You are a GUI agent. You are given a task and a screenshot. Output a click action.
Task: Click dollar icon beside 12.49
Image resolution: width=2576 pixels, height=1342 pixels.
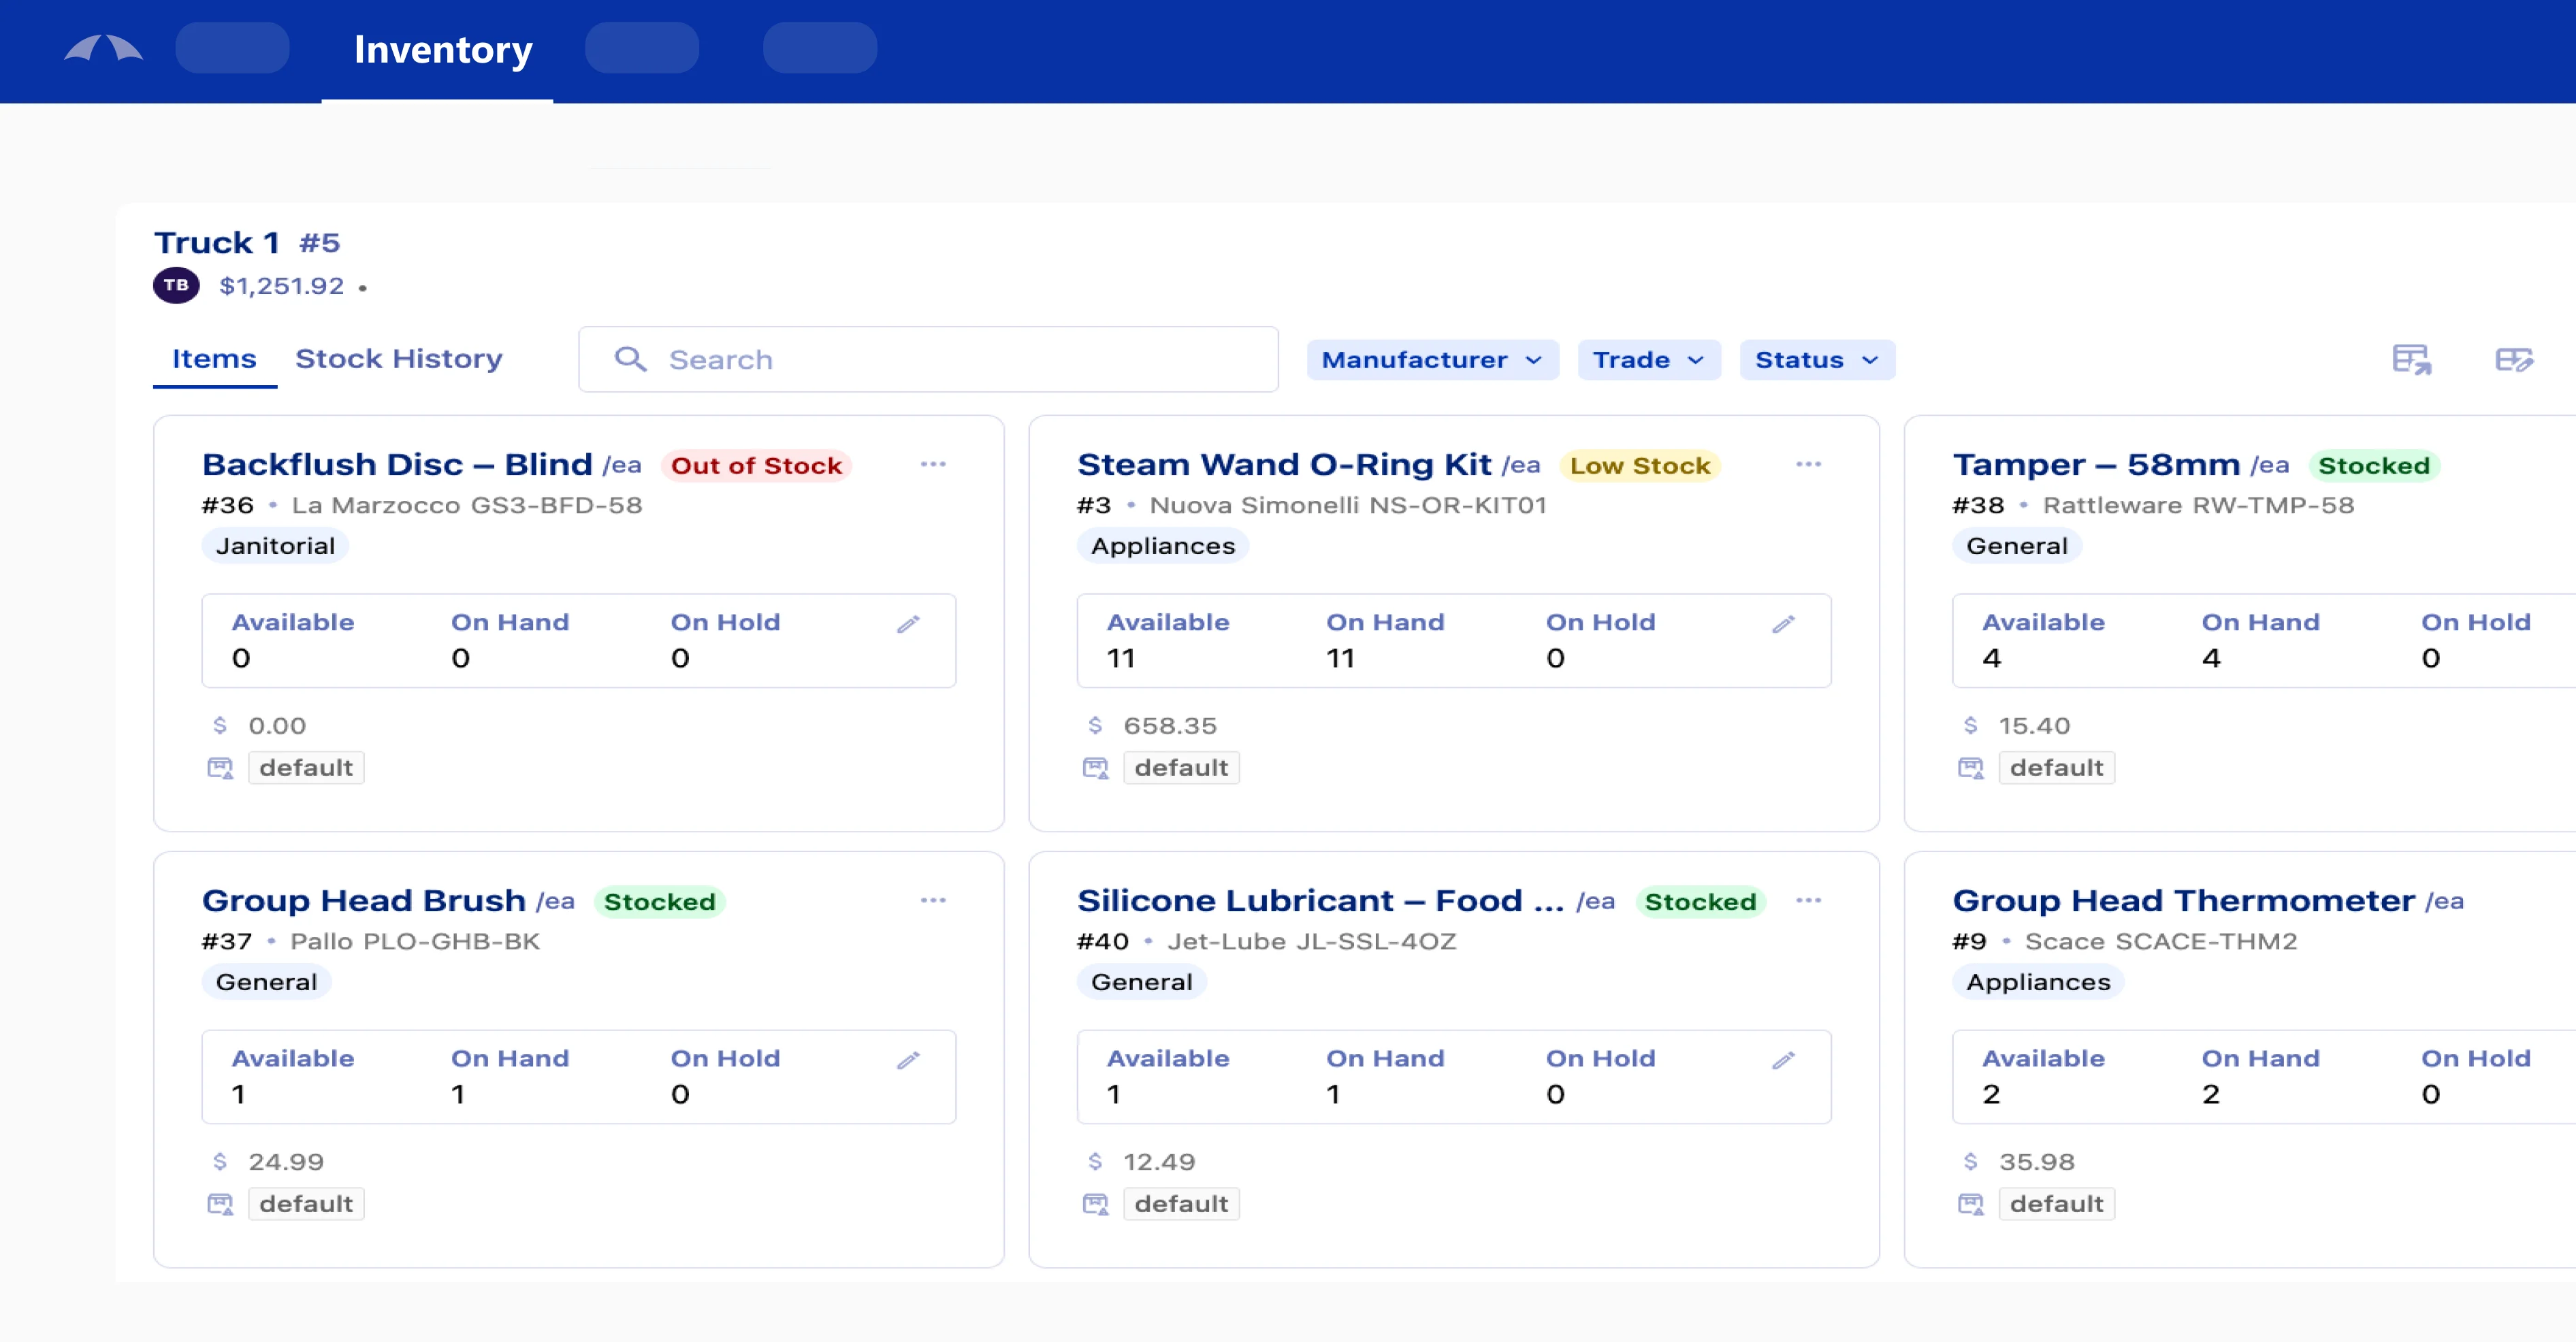click(1095, 1161)
